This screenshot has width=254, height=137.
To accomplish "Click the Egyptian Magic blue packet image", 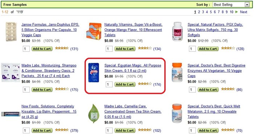I will tap(94, 72).
